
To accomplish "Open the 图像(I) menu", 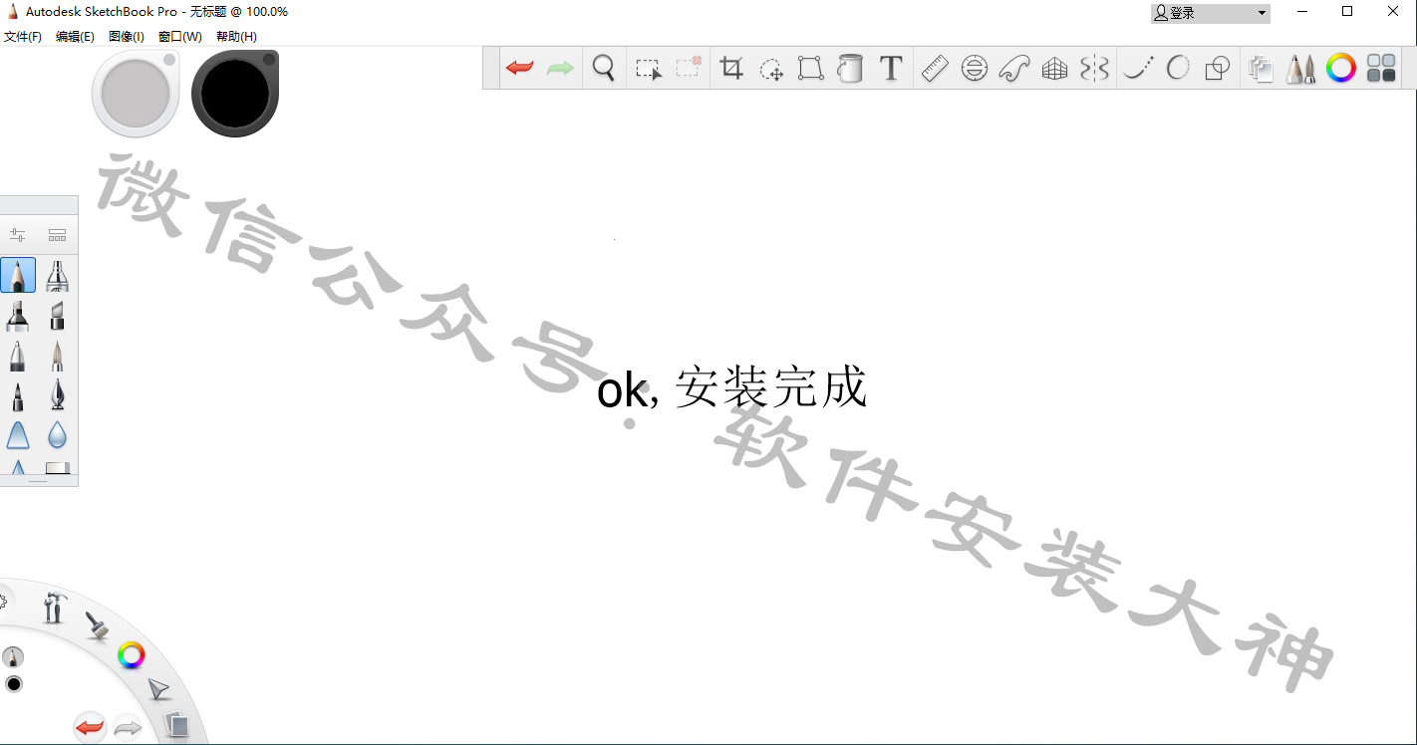I will [127, 37].
